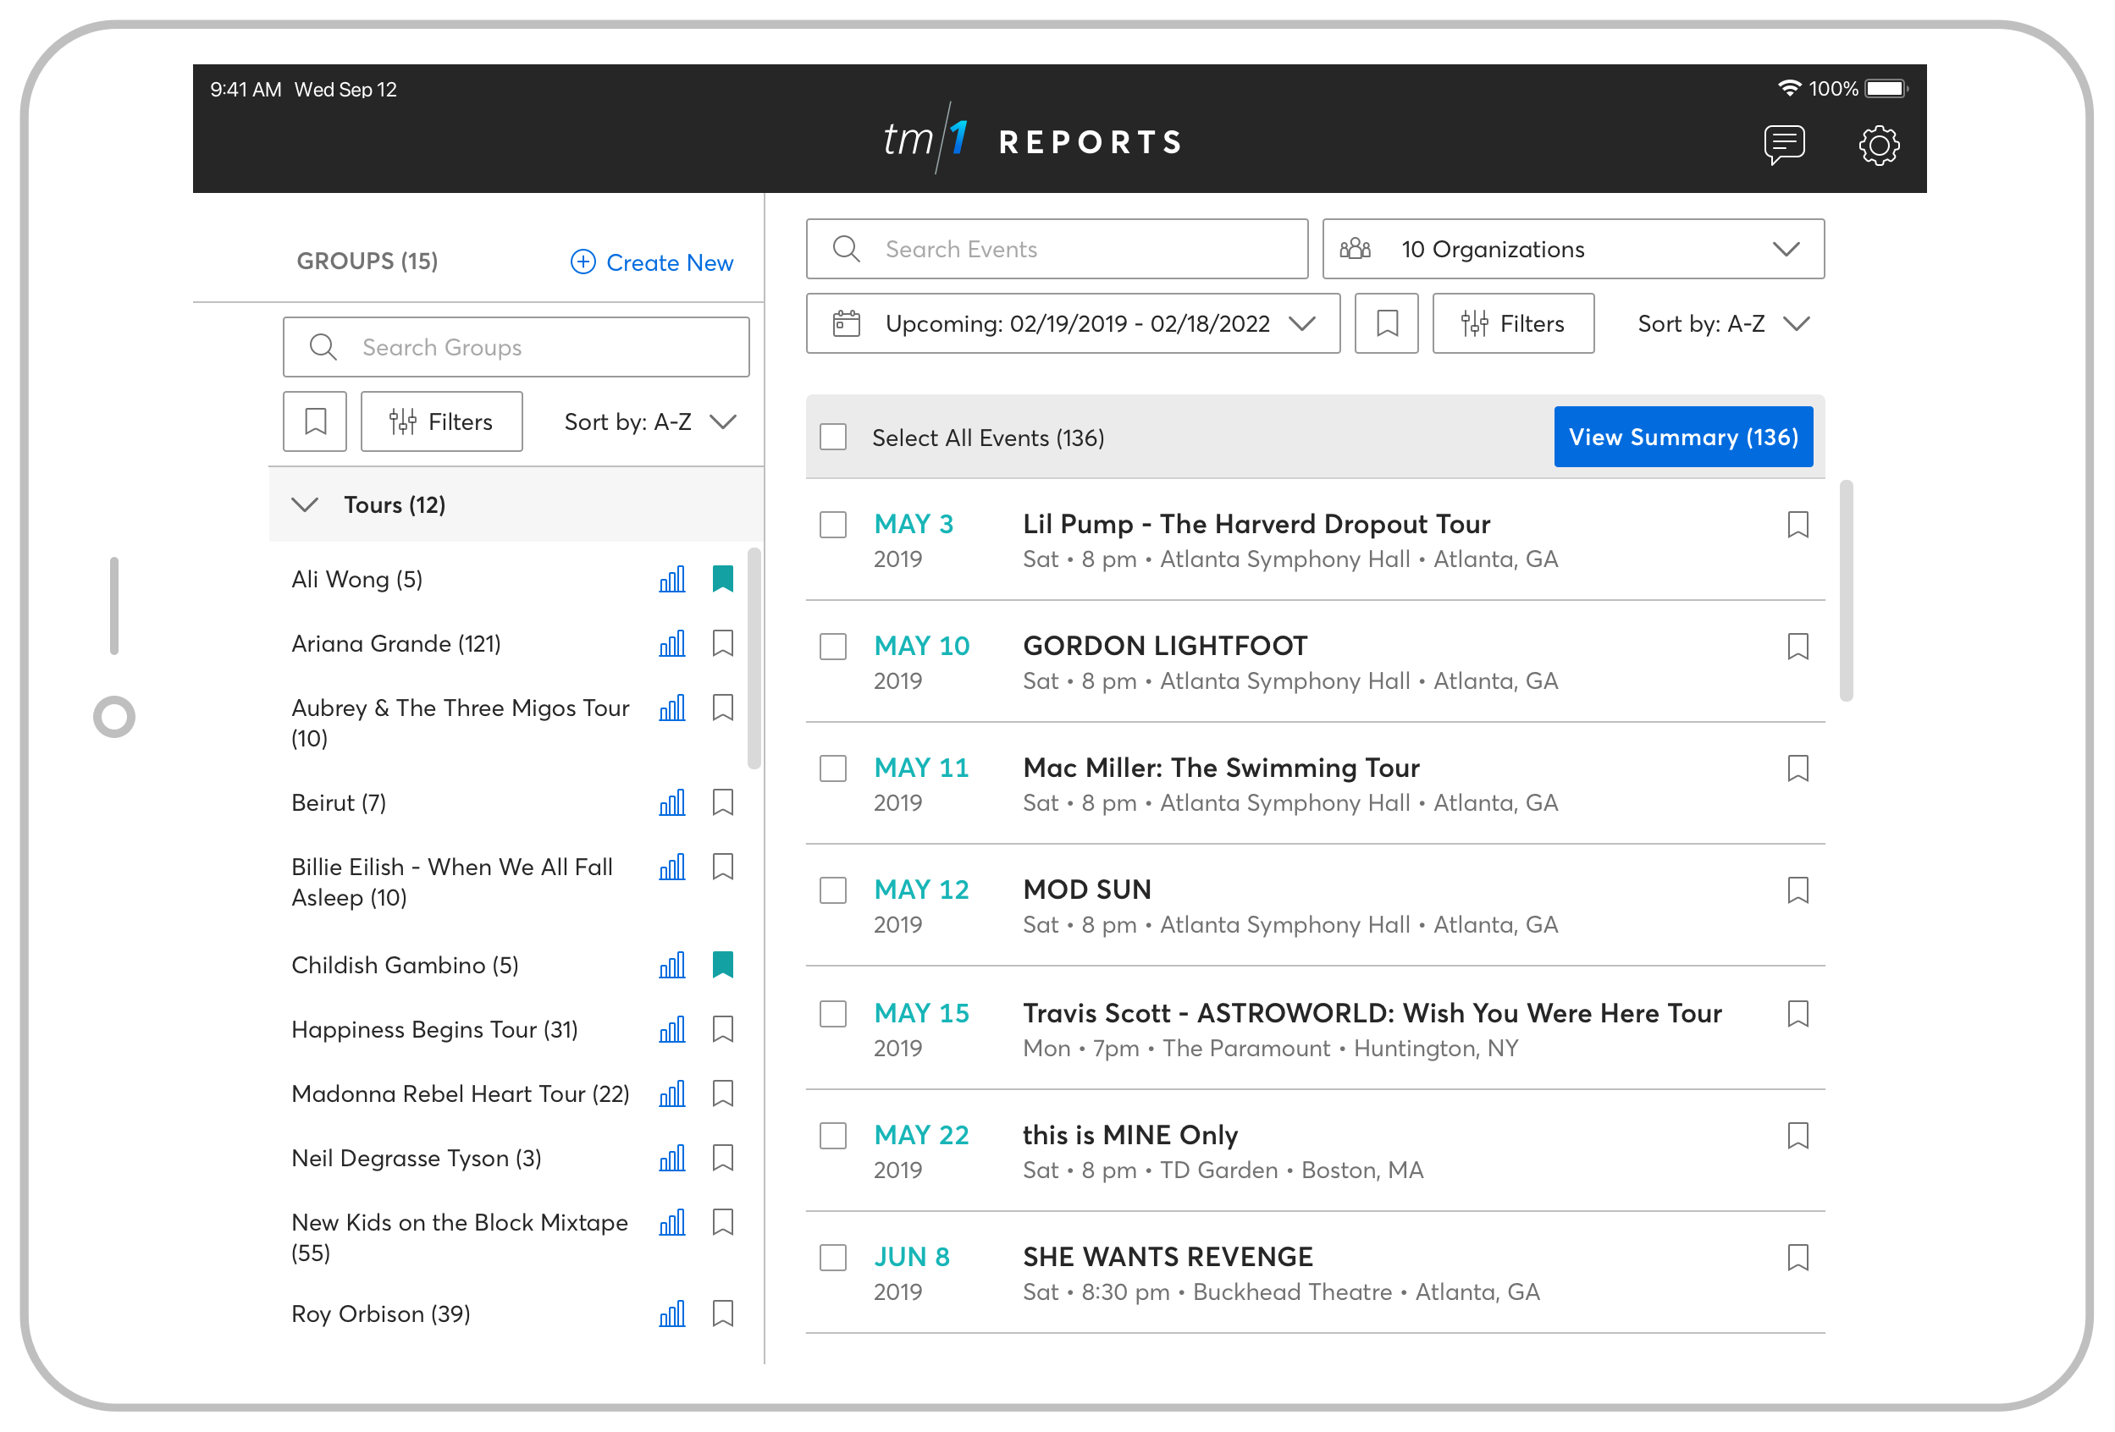Bookmark the Ariana Grande group
This screenshot has width=2115, height=1432.
pos(722,643)
